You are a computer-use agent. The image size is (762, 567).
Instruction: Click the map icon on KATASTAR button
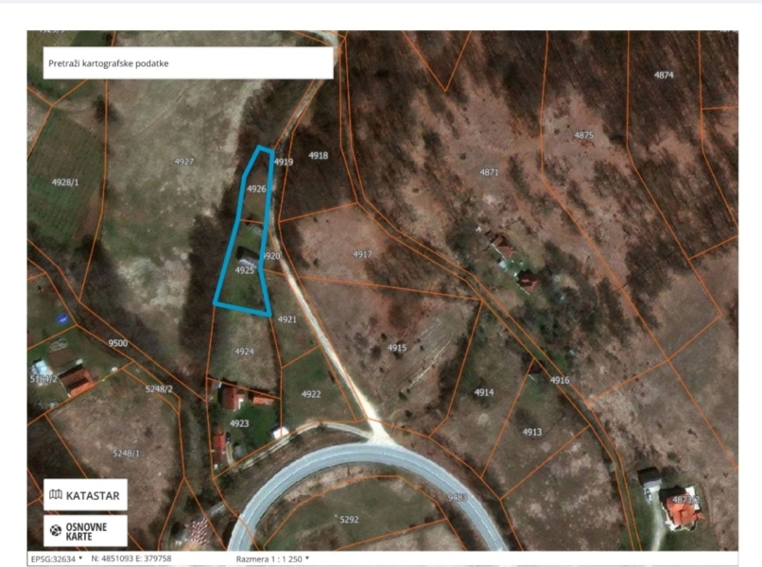56,494
